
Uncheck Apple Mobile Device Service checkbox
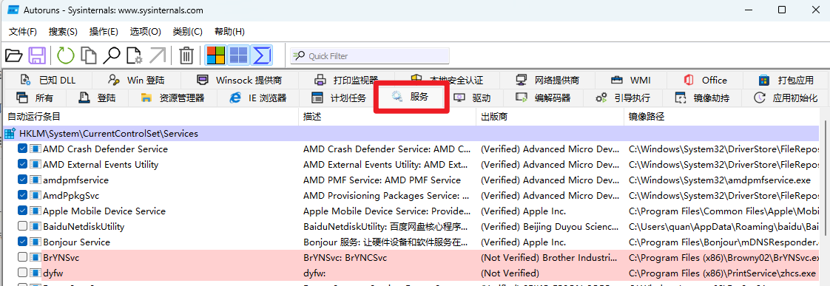tap(22, 211)
